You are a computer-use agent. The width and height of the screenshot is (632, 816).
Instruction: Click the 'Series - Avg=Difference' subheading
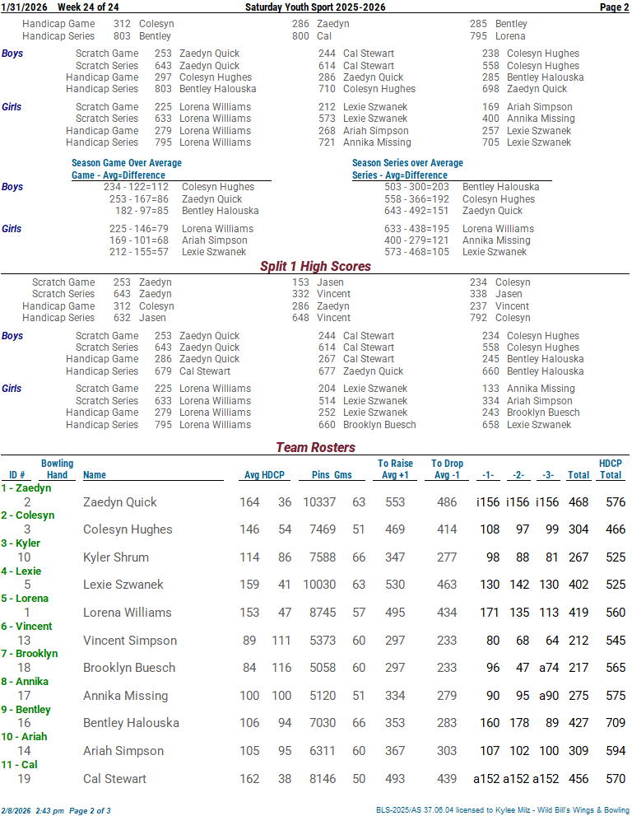click(399, 175)
